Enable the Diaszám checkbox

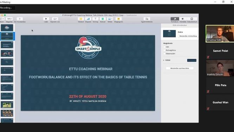click(x=164, y=54)
